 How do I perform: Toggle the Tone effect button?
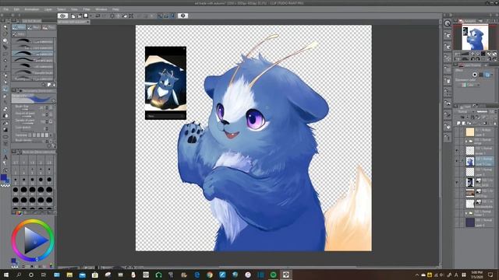point(481,75)
